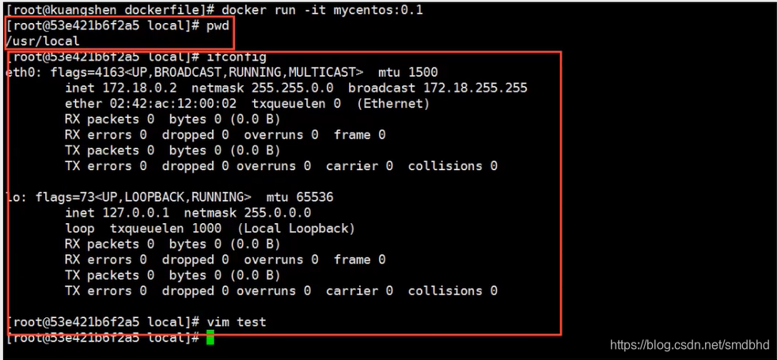Select the inet 127.0.0.1 line

tap(188, 213)
